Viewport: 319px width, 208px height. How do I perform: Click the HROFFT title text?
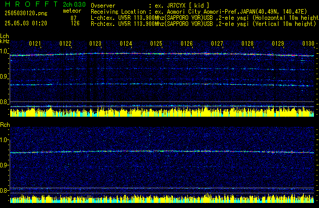point(31,4)
